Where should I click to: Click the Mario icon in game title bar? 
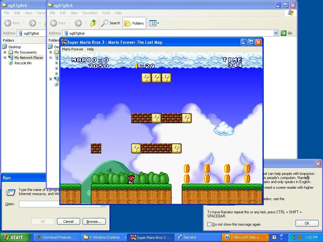(x=64, y=42)
